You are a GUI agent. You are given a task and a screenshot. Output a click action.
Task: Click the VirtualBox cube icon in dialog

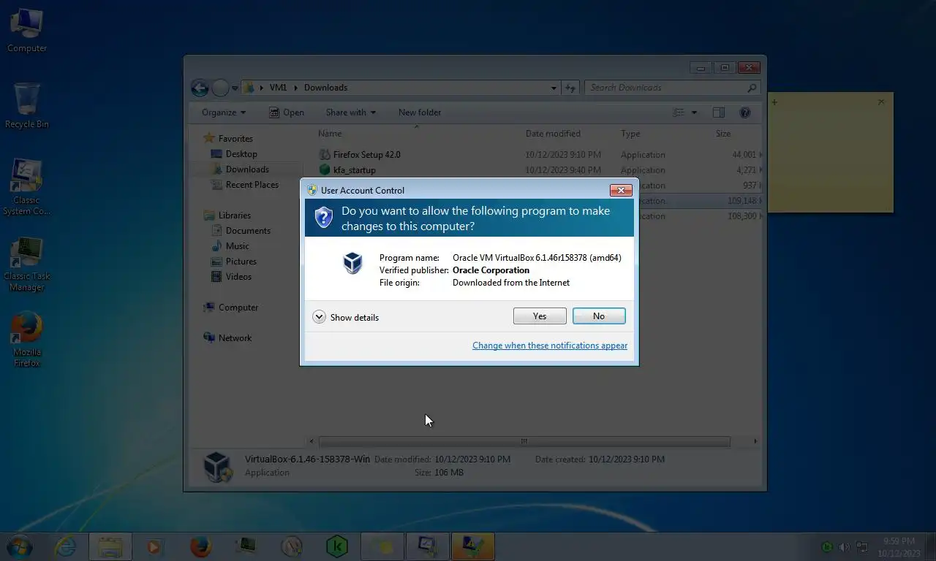pyautogui.click(x=353, y=263)
